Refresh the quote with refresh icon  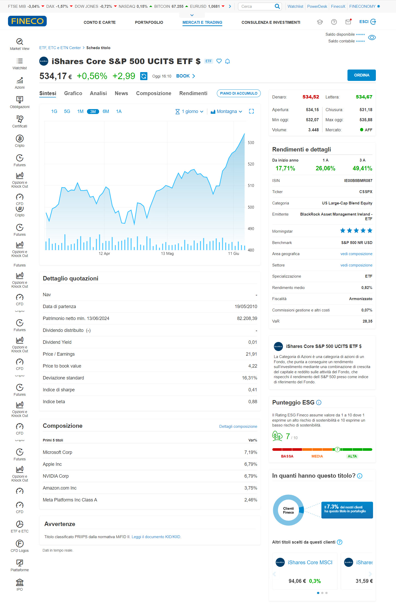(144, 76)
